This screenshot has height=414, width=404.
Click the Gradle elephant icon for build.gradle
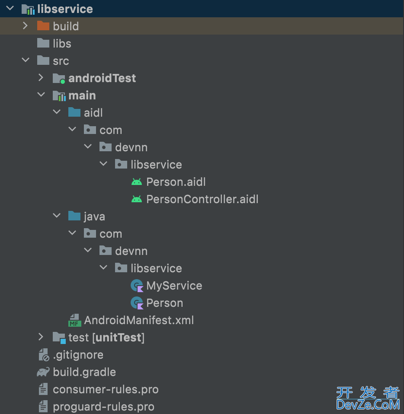pyautogui.click(x=43, y=372)
